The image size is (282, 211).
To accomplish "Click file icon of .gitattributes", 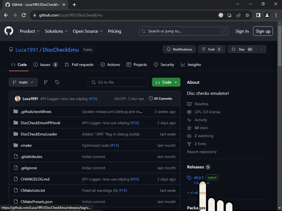I will (16, 156).
